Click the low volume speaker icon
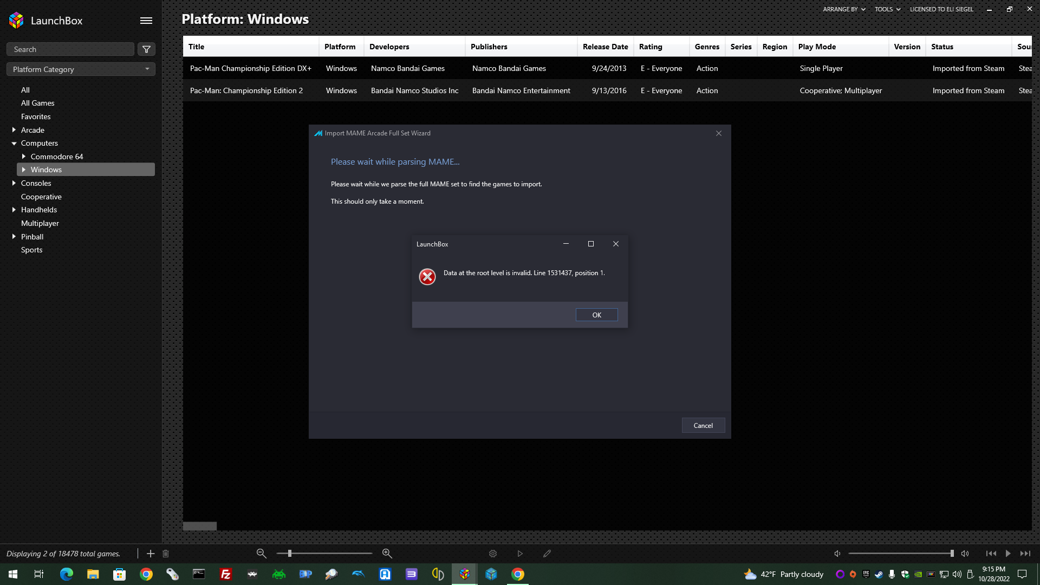Screen dimensions: 1040x585 point(837,554)
